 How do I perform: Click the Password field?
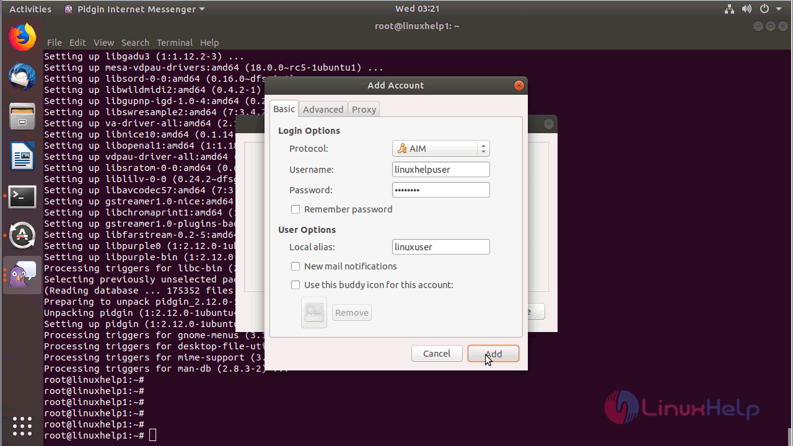coord(441,190)
